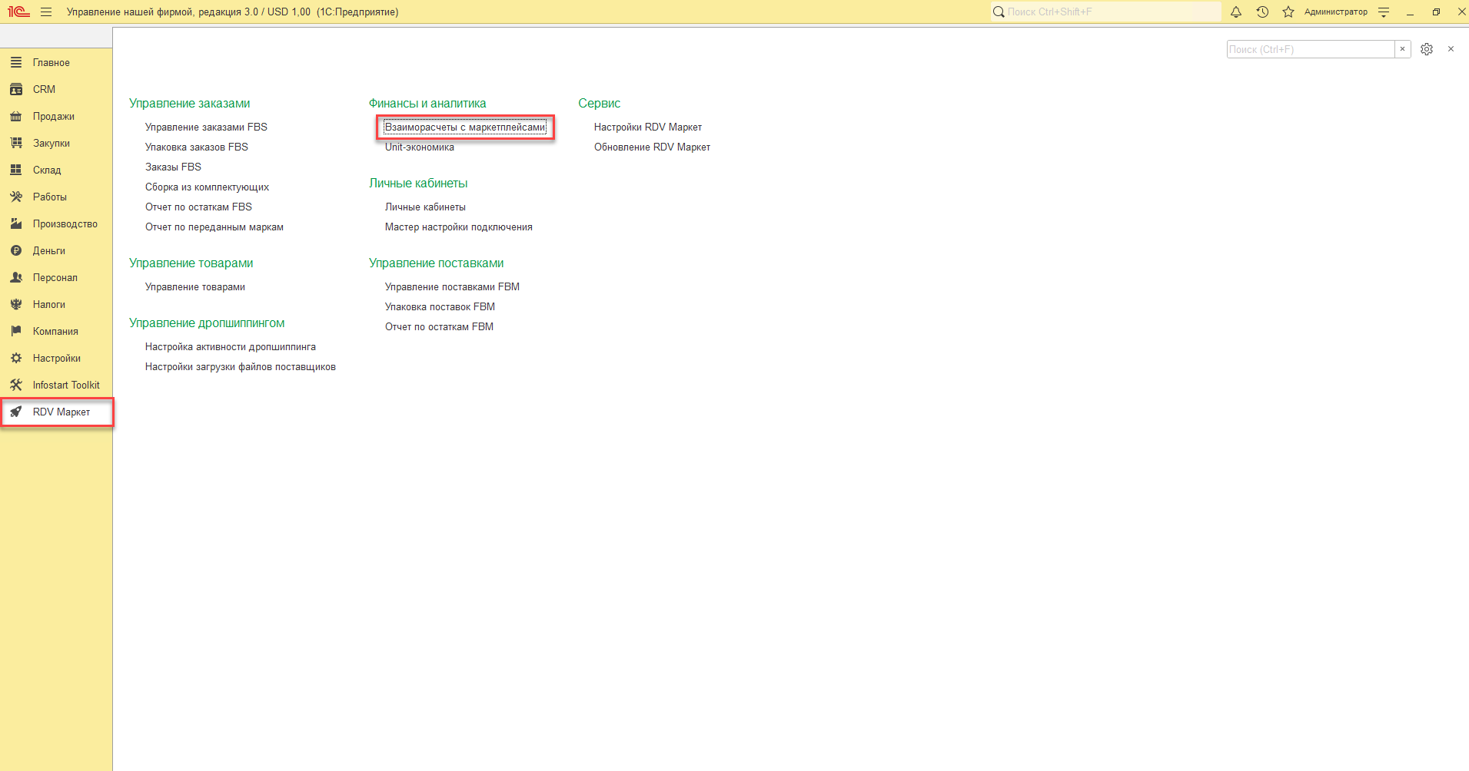Click the Налоги emblem icon
This screenshot has height=771, width=1469.
[16, 304]
